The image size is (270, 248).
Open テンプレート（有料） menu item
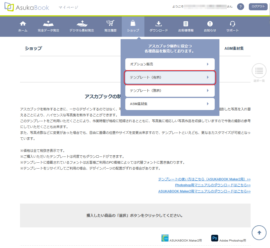[x=170, y=77]
